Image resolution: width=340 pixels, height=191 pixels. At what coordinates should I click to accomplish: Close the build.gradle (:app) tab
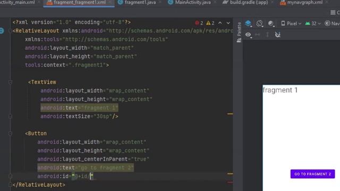273,3
